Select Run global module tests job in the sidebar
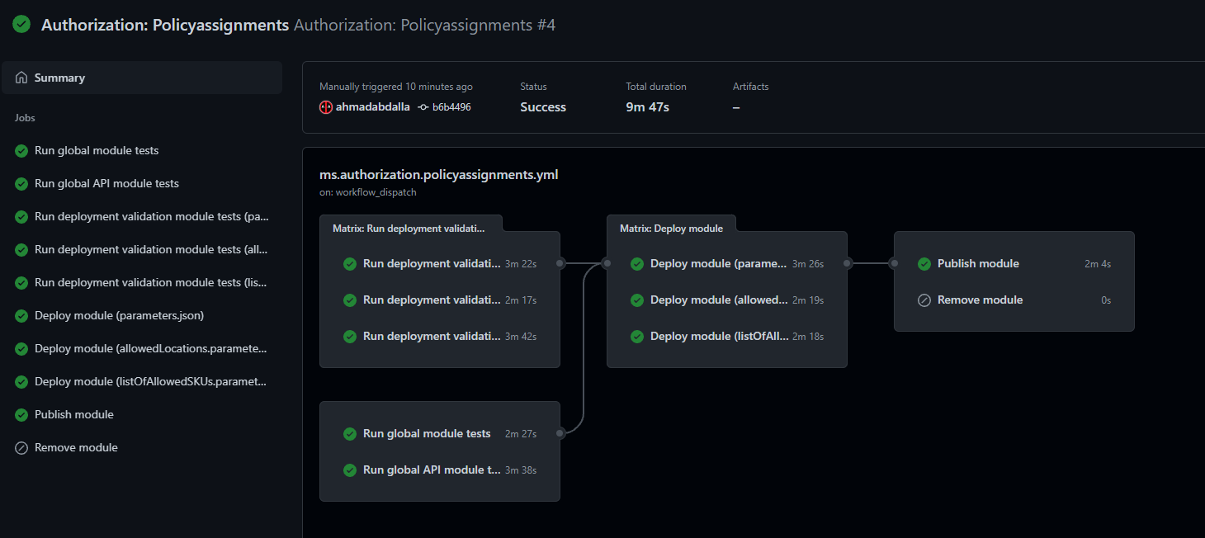The height and width of the screenshot is (538, 1205). click(x=97, y=150)
